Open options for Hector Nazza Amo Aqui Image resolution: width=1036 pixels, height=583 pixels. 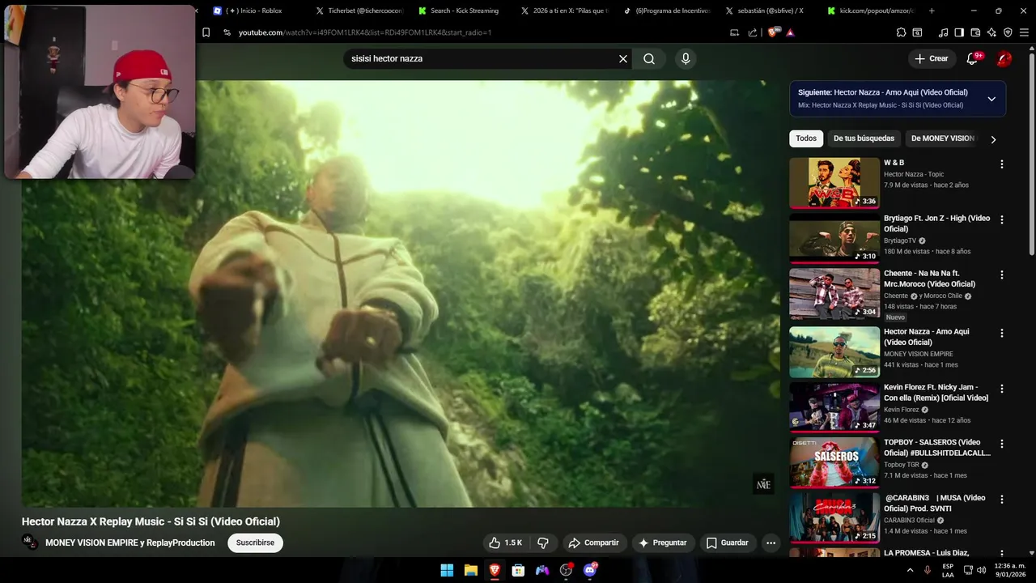click(x=1001, y=333)
